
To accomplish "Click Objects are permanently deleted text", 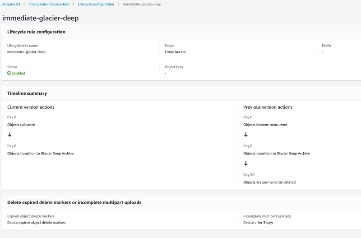I will [269, 182].
